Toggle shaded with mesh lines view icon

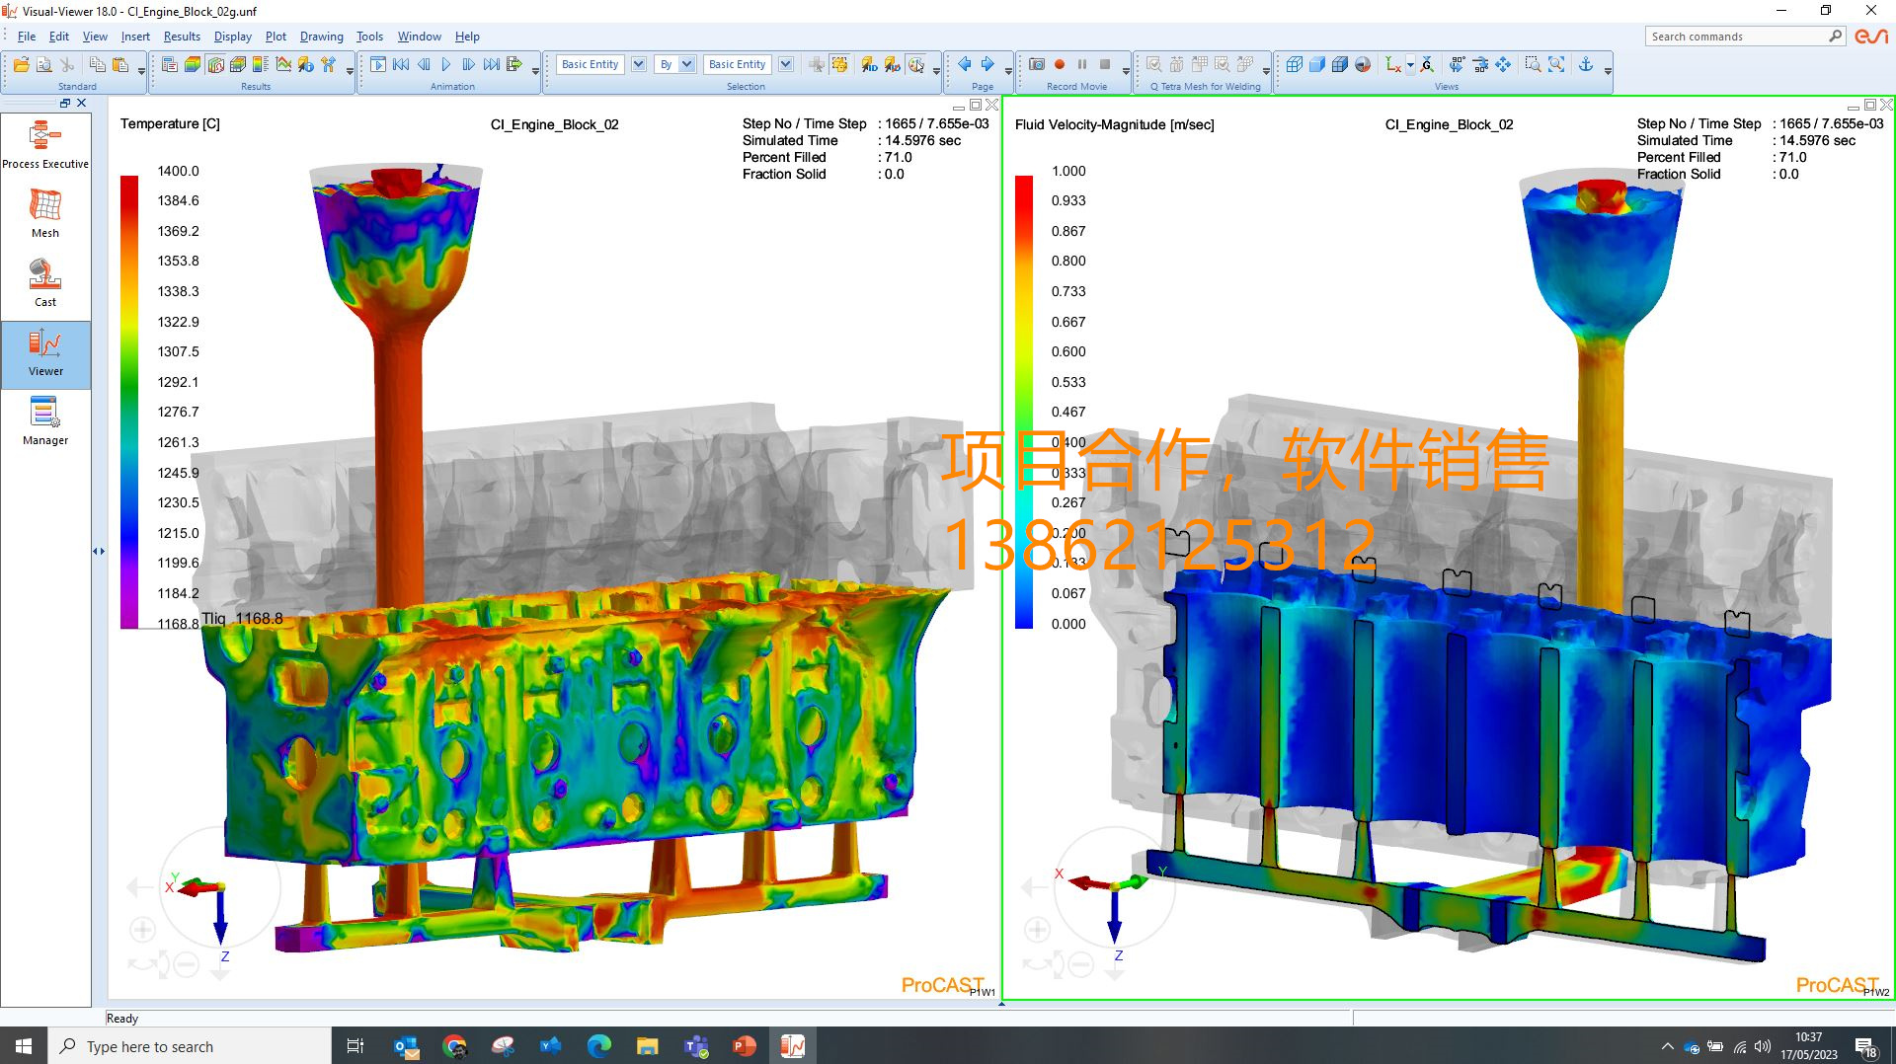coord(1340,64)
